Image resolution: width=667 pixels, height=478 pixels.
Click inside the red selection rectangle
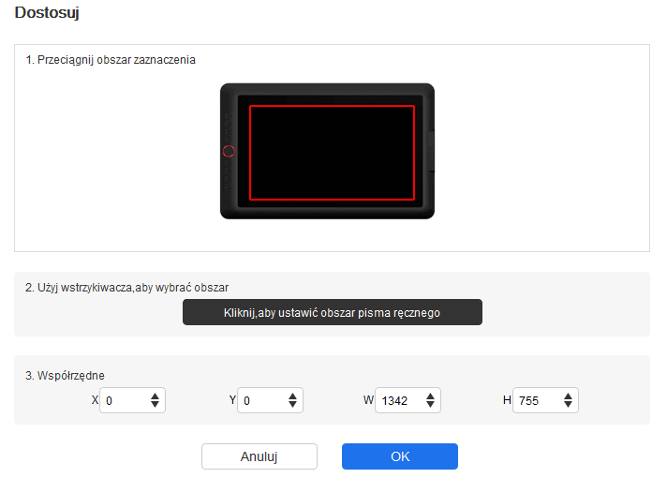pos(332,152)
